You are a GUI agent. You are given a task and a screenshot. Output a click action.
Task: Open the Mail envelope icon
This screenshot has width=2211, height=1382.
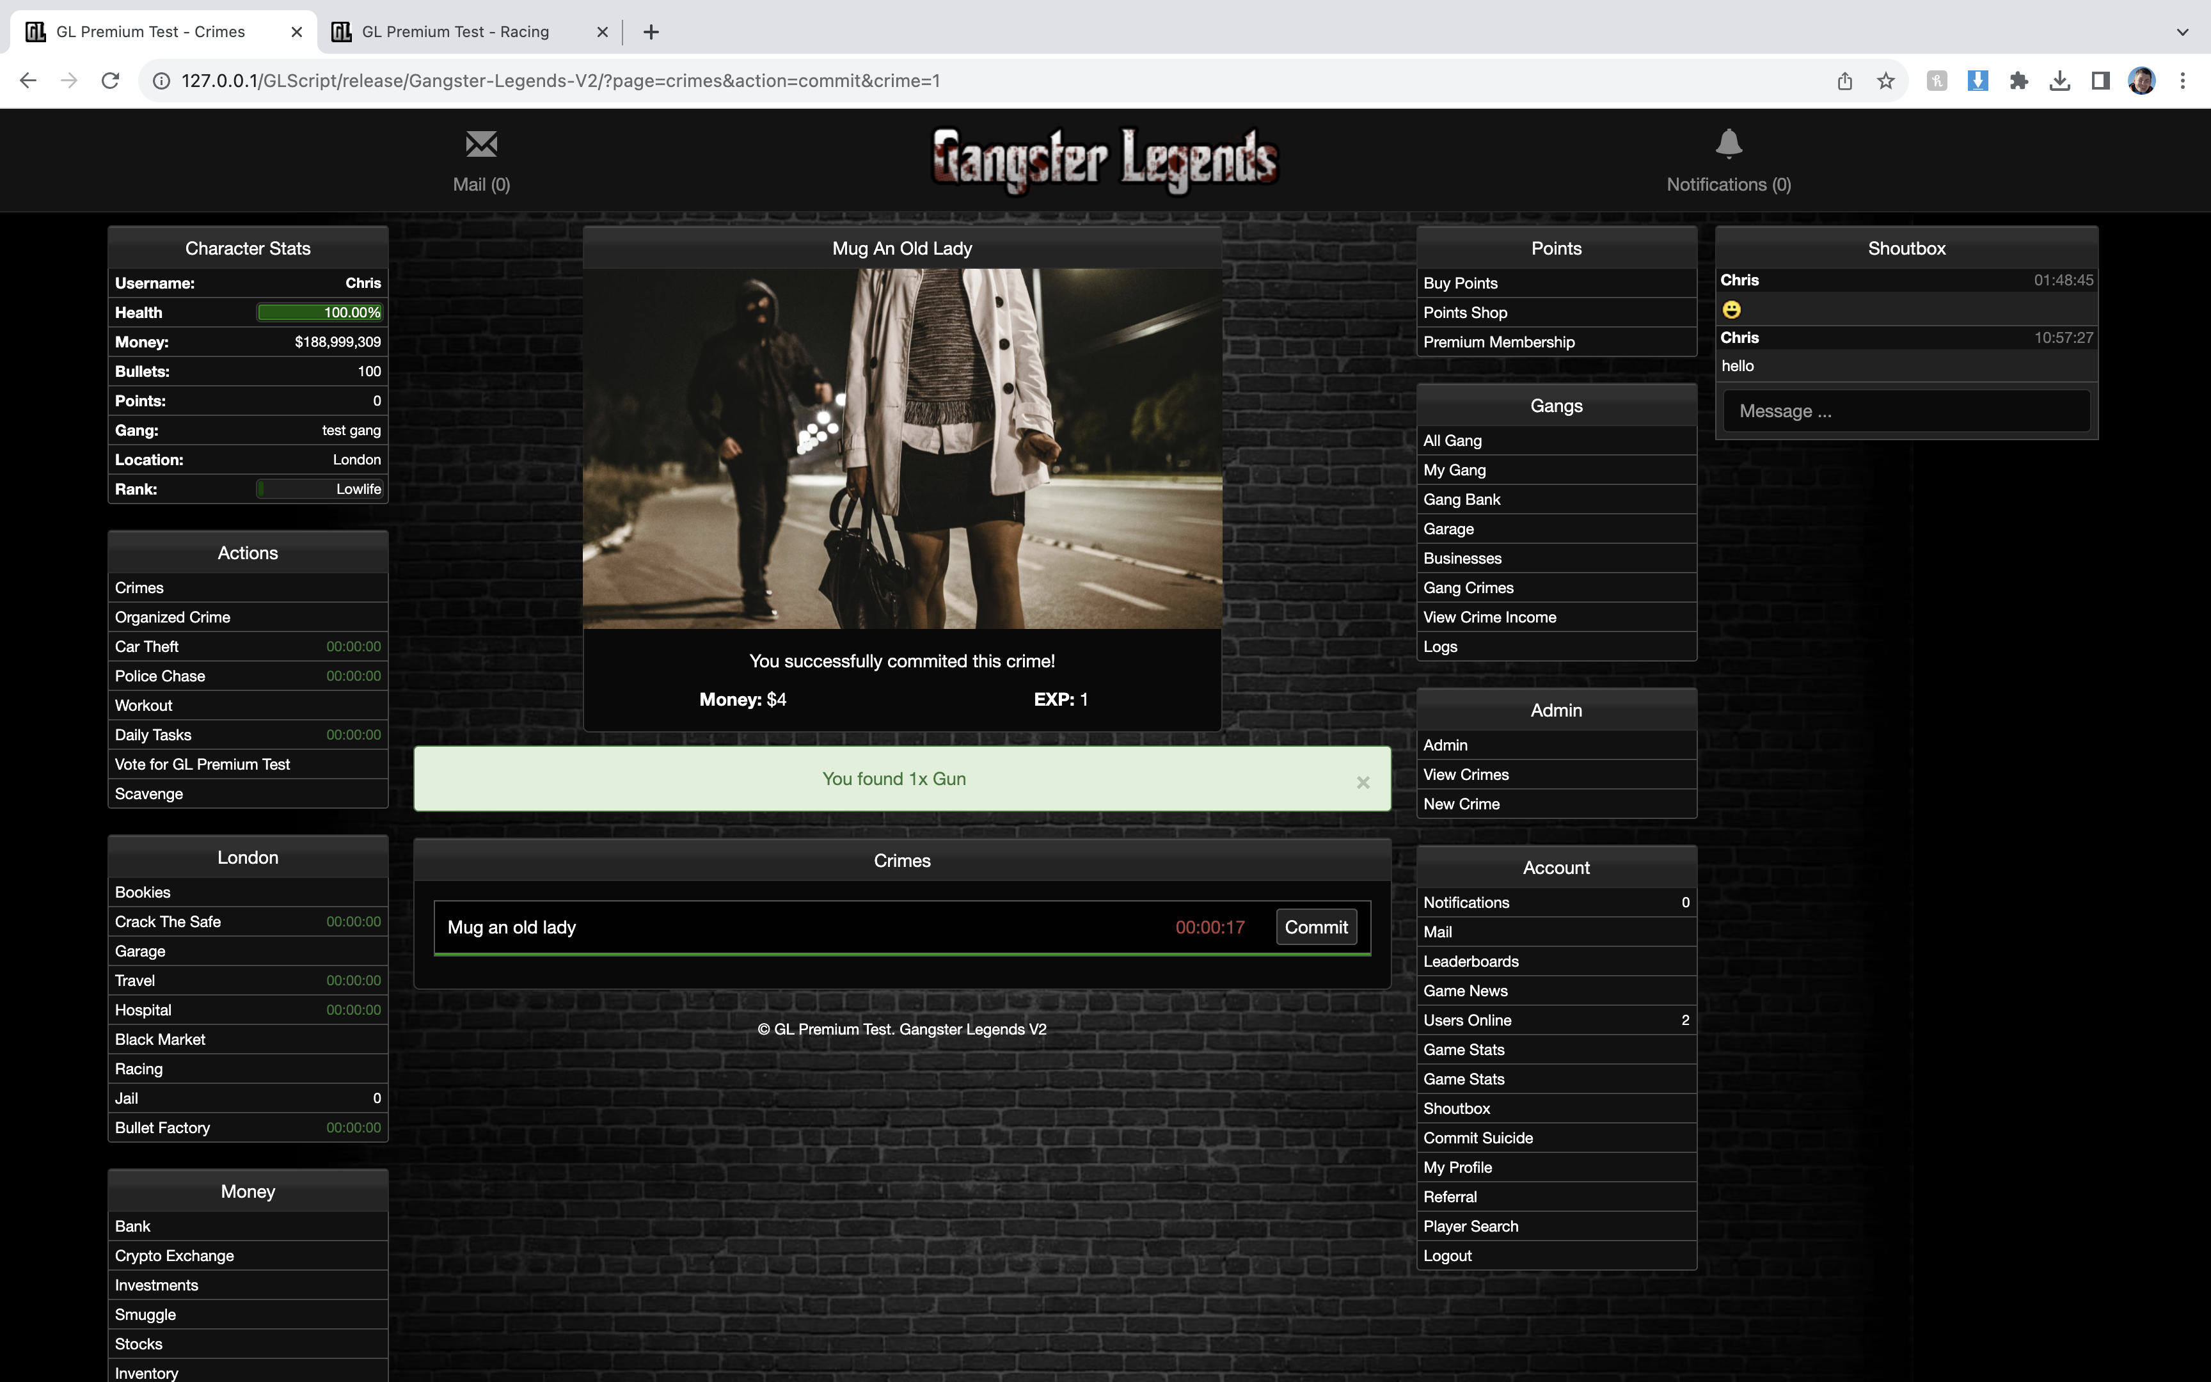click(x=482, y=145)
